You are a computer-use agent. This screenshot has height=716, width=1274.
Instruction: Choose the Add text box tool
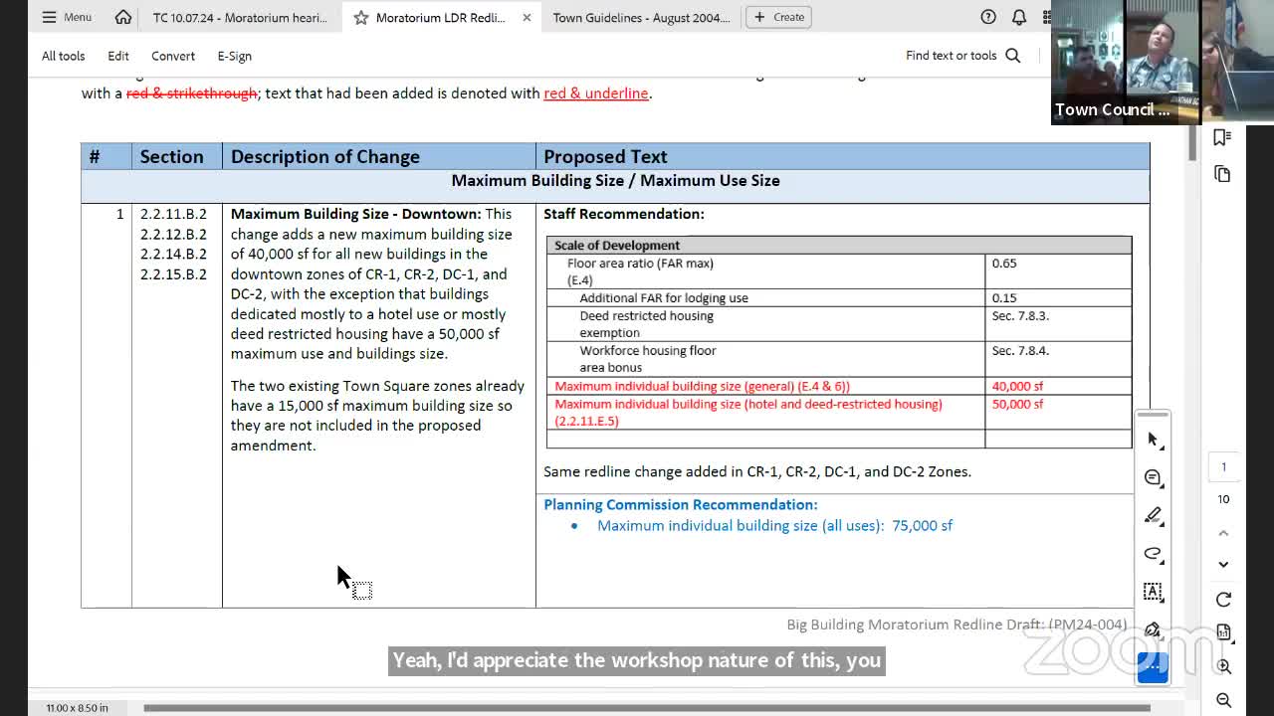coord(1153,591)
